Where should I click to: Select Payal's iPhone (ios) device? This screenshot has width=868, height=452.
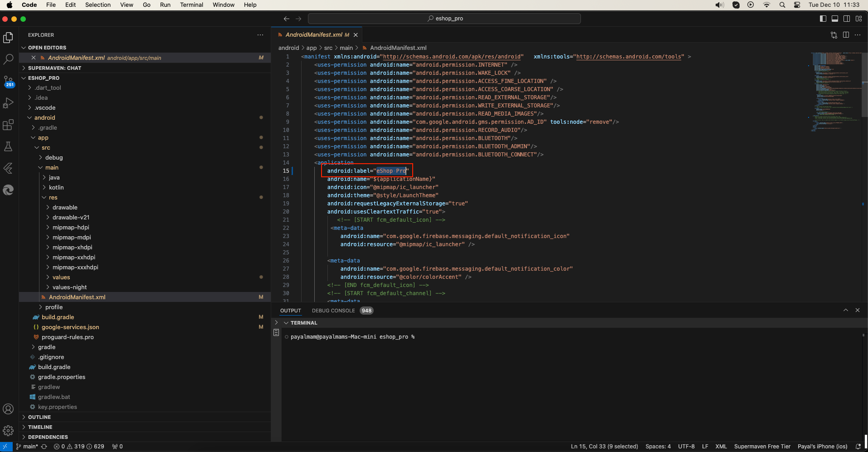pos(822,447)
